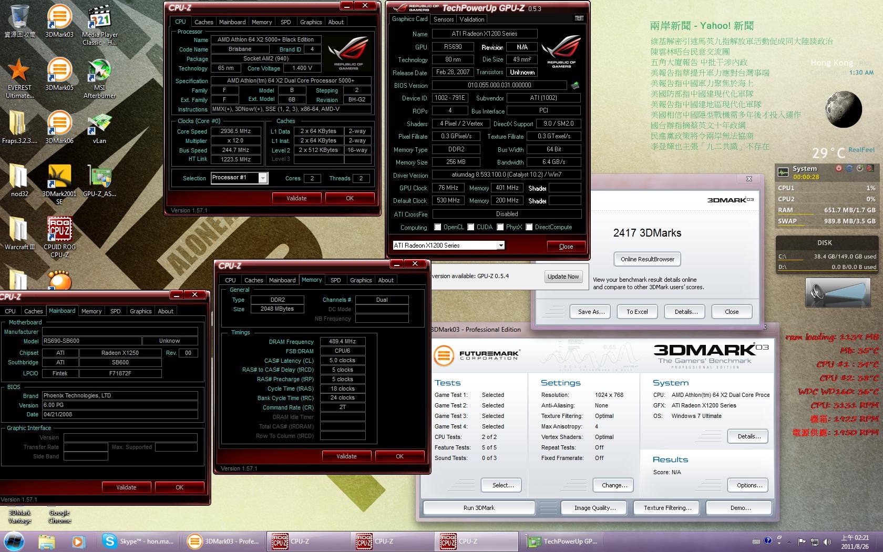Switch to 3DMark03 taskbar item
The height and width of the screenshot is (552, 883).
coord(224,541)
